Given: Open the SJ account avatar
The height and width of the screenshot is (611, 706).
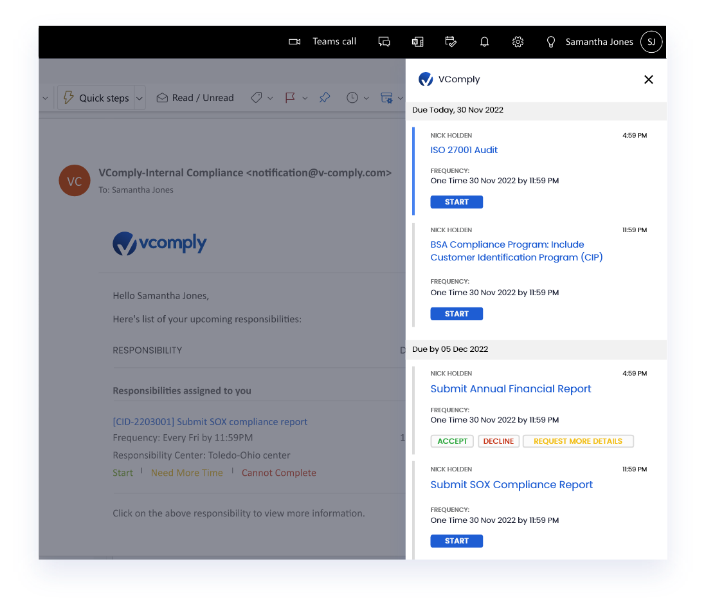Looking at the screenshot, I should (651, 42).
